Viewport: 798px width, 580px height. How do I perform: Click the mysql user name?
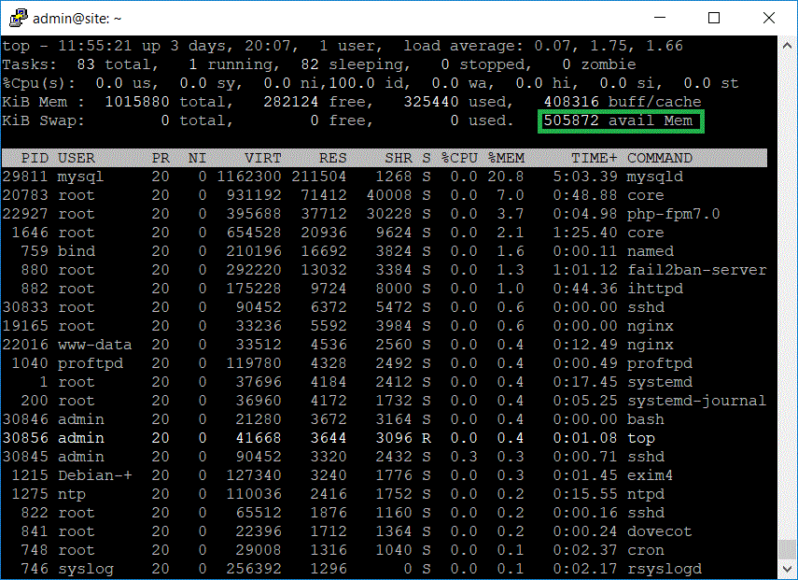pos(80,177)
